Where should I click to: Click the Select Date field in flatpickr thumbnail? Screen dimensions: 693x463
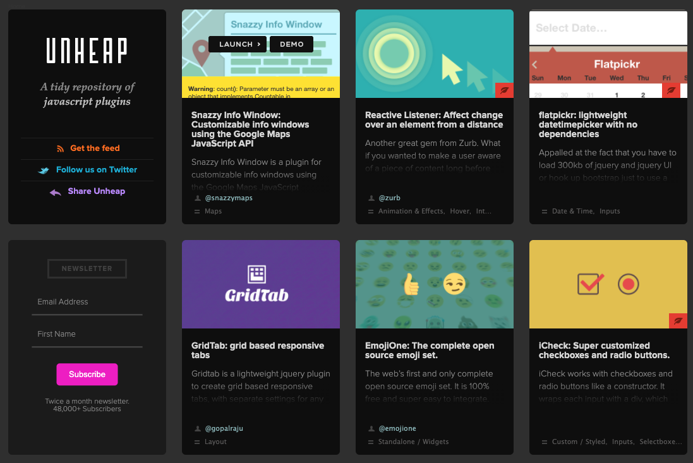tap(608, 28)
